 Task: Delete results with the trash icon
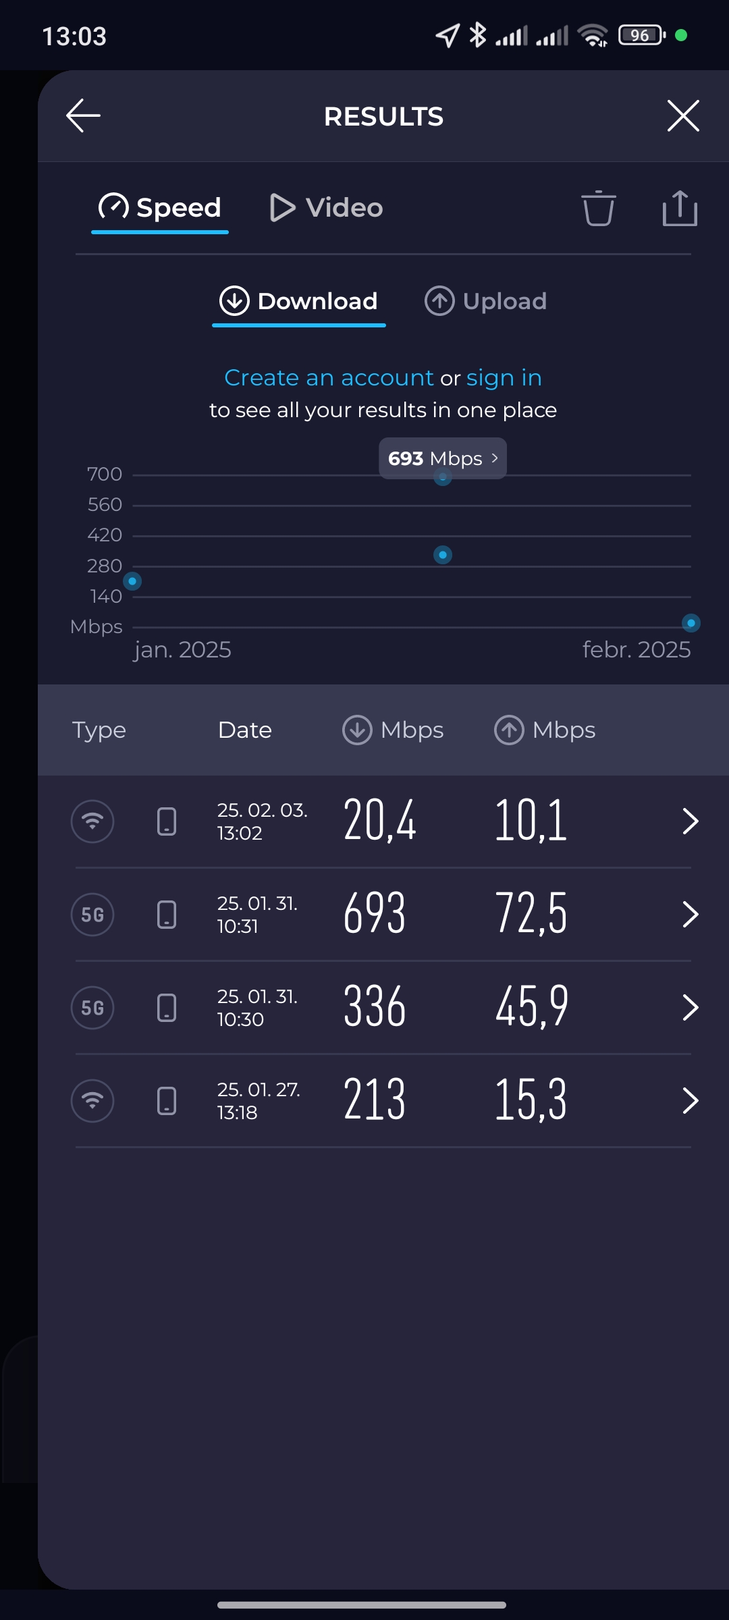pos(599,208)
